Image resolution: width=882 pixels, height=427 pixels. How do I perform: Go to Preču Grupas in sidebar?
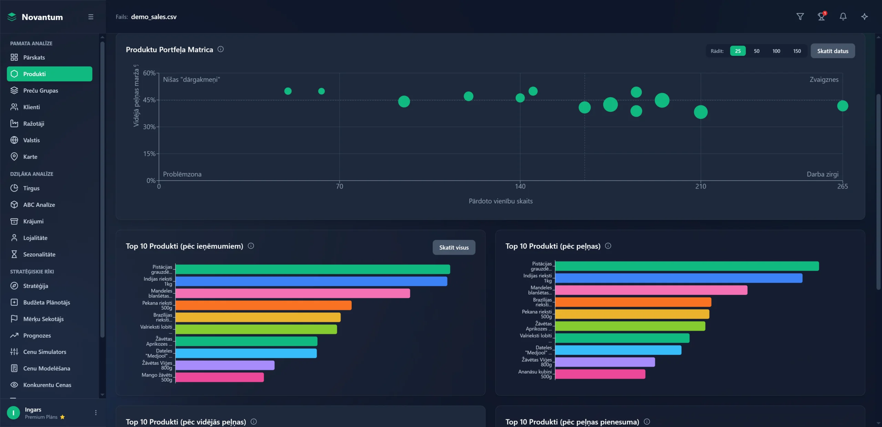click(x=41, y=91)
